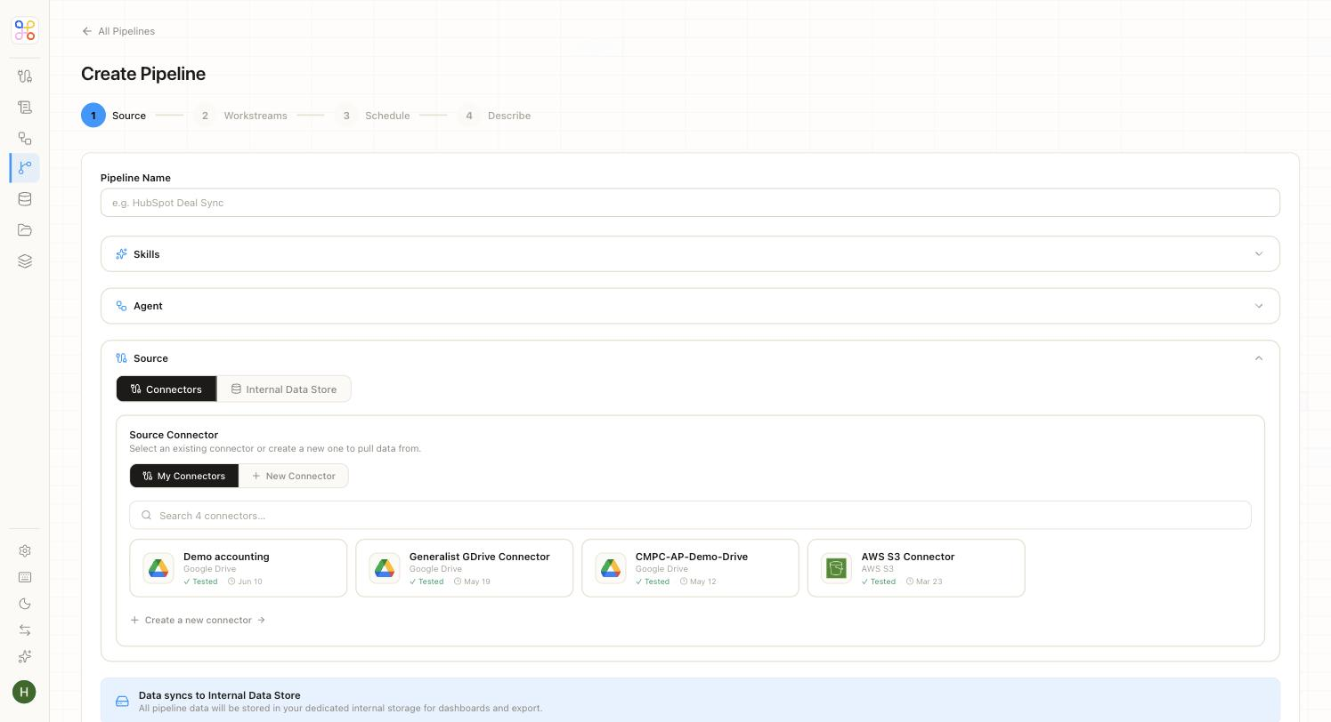The height and width of the screenshot is (722, 1331).
Task: Click the Source Connector heading
Action: (x=174, y=435)
